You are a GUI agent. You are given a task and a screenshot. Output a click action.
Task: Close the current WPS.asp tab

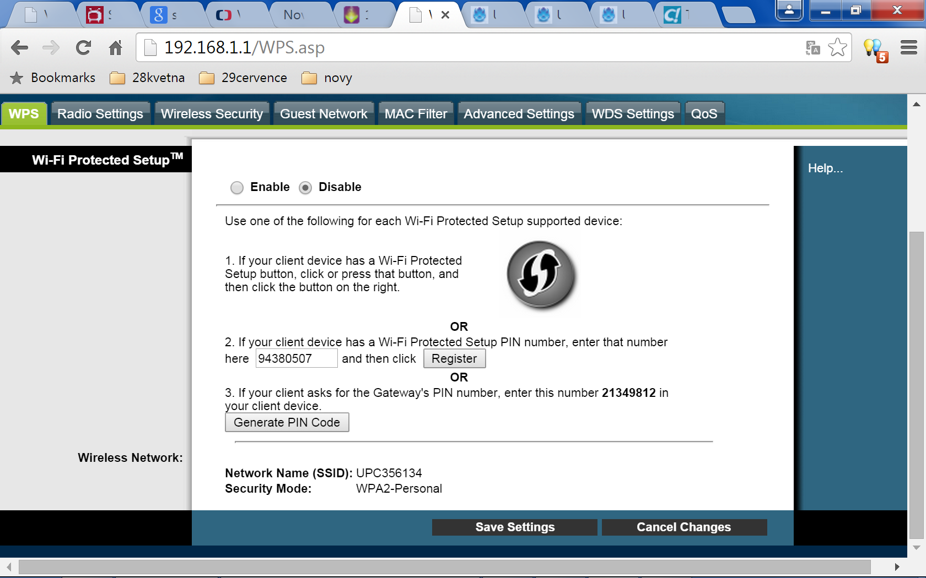[445, 15]
